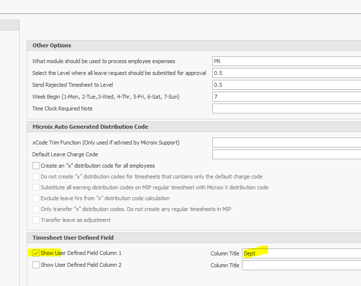Check Show User Defined Field Column 2
This screenshot has height=286, width=361.
[x=36, y=265]
